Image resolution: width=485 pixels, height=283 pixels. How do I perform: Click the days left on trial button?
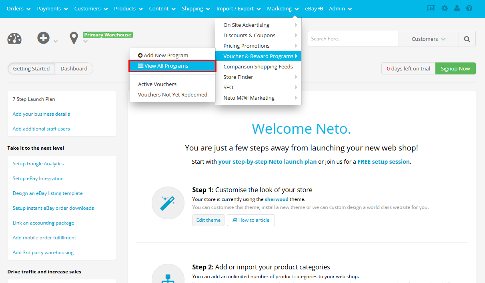pyautogui.click(x=409, y=68)
